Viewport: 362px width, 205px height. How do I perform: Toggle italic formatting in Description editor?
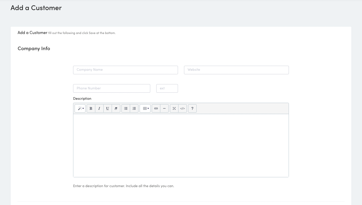(99, 109)
